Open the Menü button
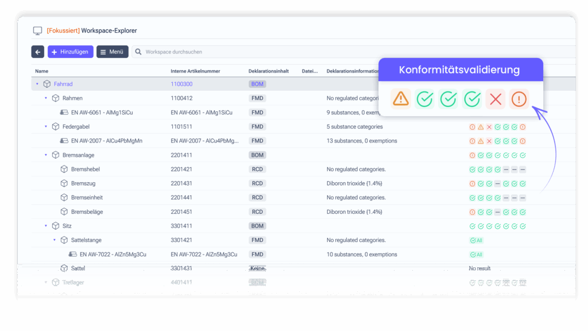The width and height of the screenshot is (588, 331). pos(113,51)
